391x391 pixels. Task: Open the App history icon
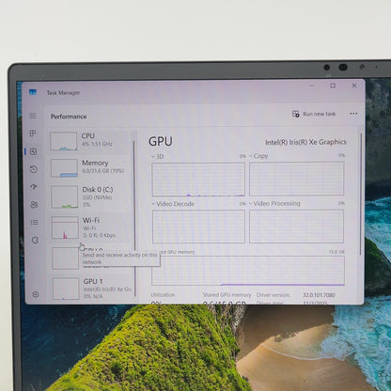[34, 169]
